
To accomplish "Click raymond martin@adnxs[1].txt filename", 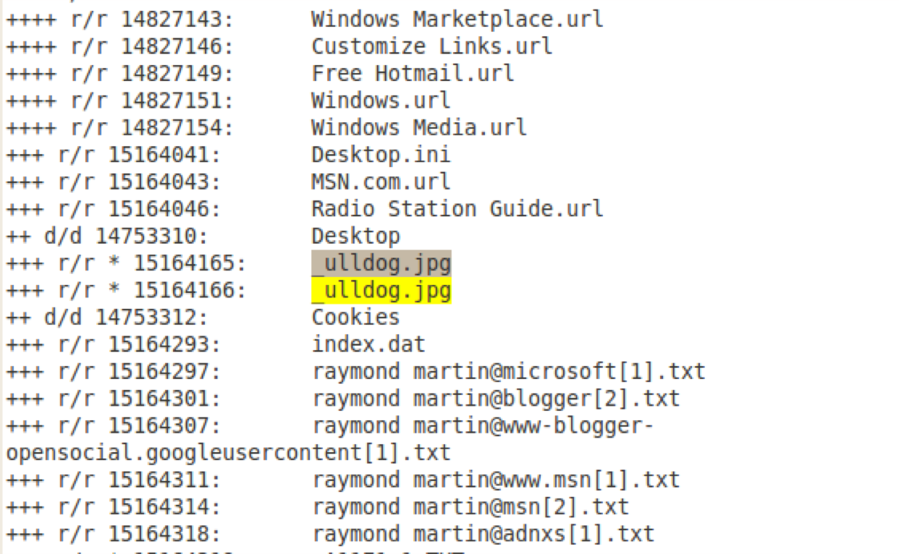I will tap(483, 534).
